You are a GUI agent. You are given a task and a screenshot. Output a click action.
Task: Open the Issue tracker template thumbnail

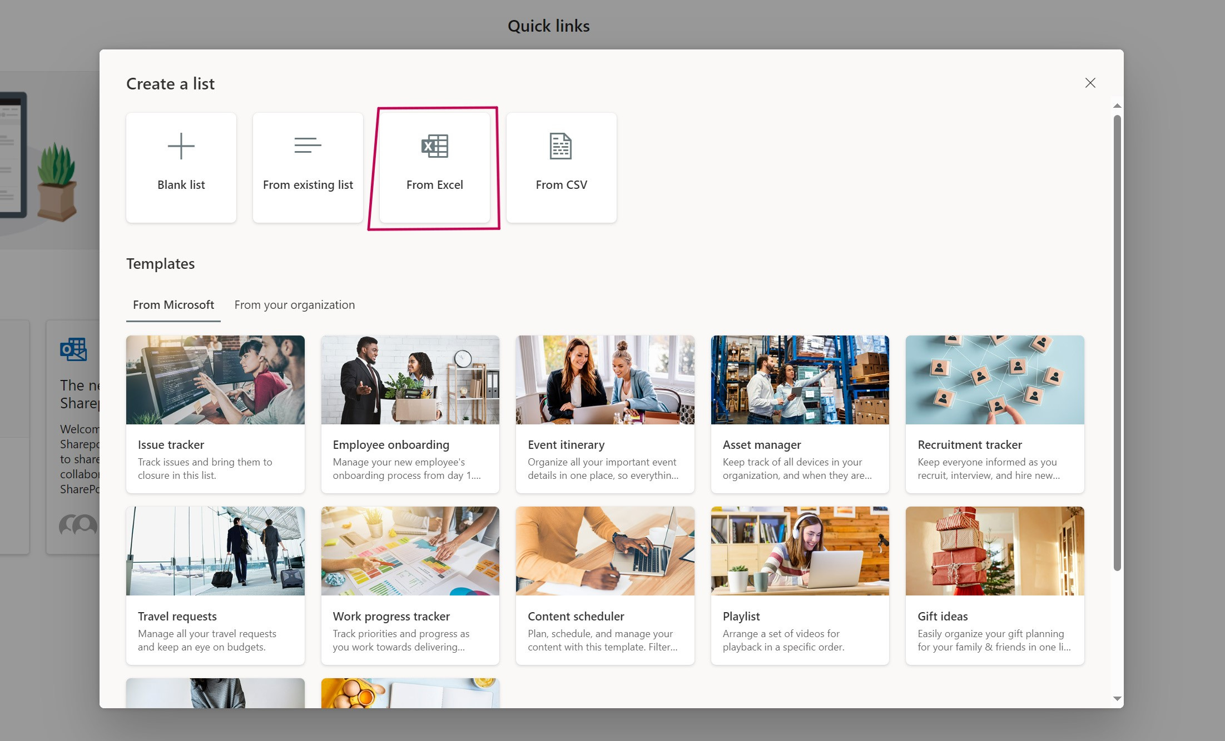pos(215,380)
